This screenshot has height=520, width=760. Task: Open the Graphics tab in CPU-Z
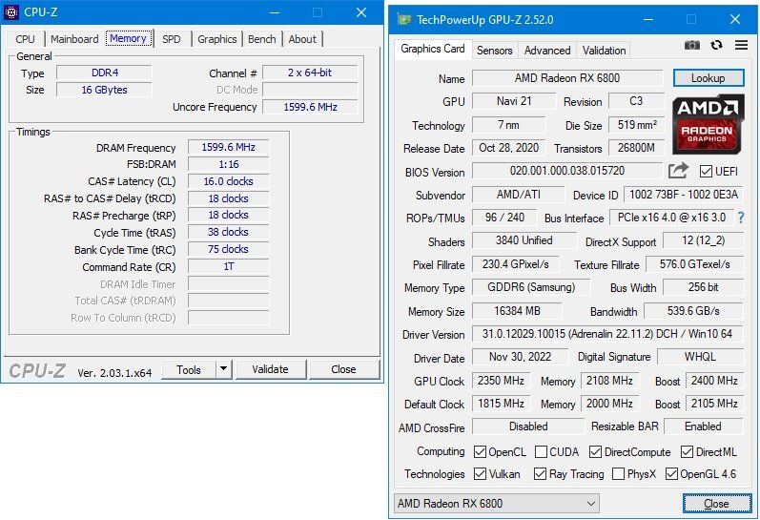tap(217, 39)
